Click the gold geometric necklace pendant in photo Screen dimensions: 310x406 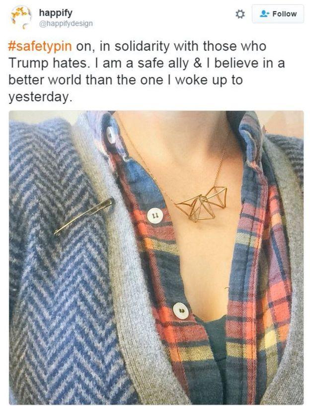(x=201, y=204)
